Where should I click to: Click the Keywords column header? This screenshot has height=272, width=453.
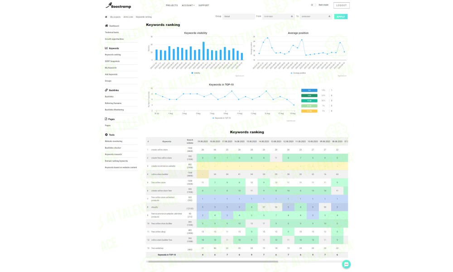tap(167, 141)
